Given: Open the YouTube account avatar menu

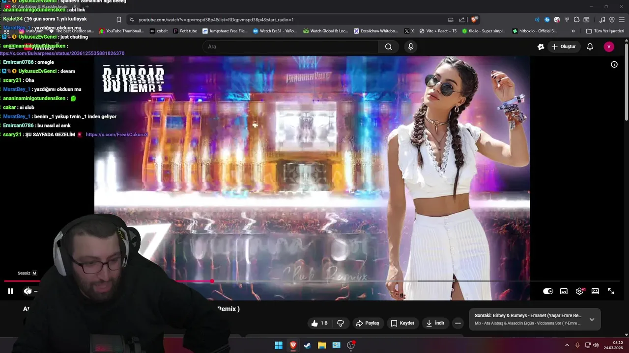Looking at the screenshot, I should click(609, 47).
